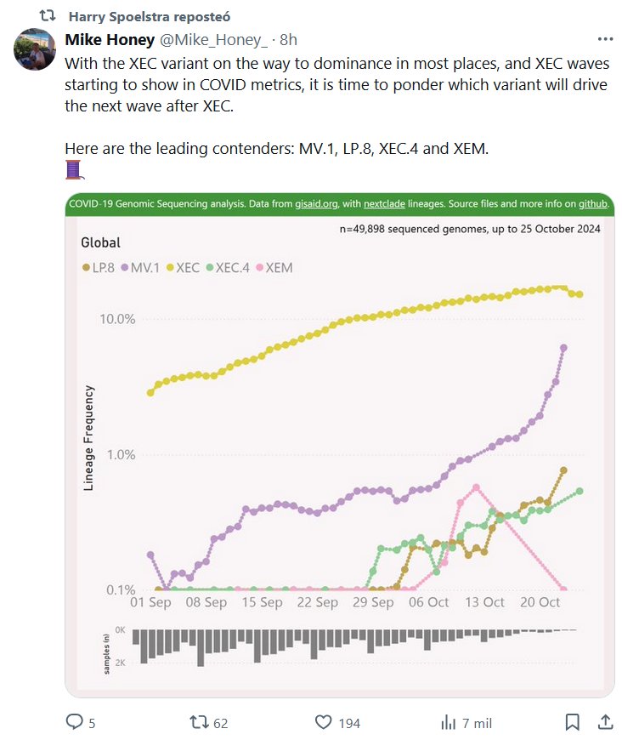622x740 pixels.
Task: Open Mike Honey's profile avatar
Action: point(35,48)
